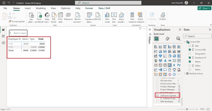This screenshot has width=212, height=111.
Task: Check the Designation field
Action: (x=190, y=54)
